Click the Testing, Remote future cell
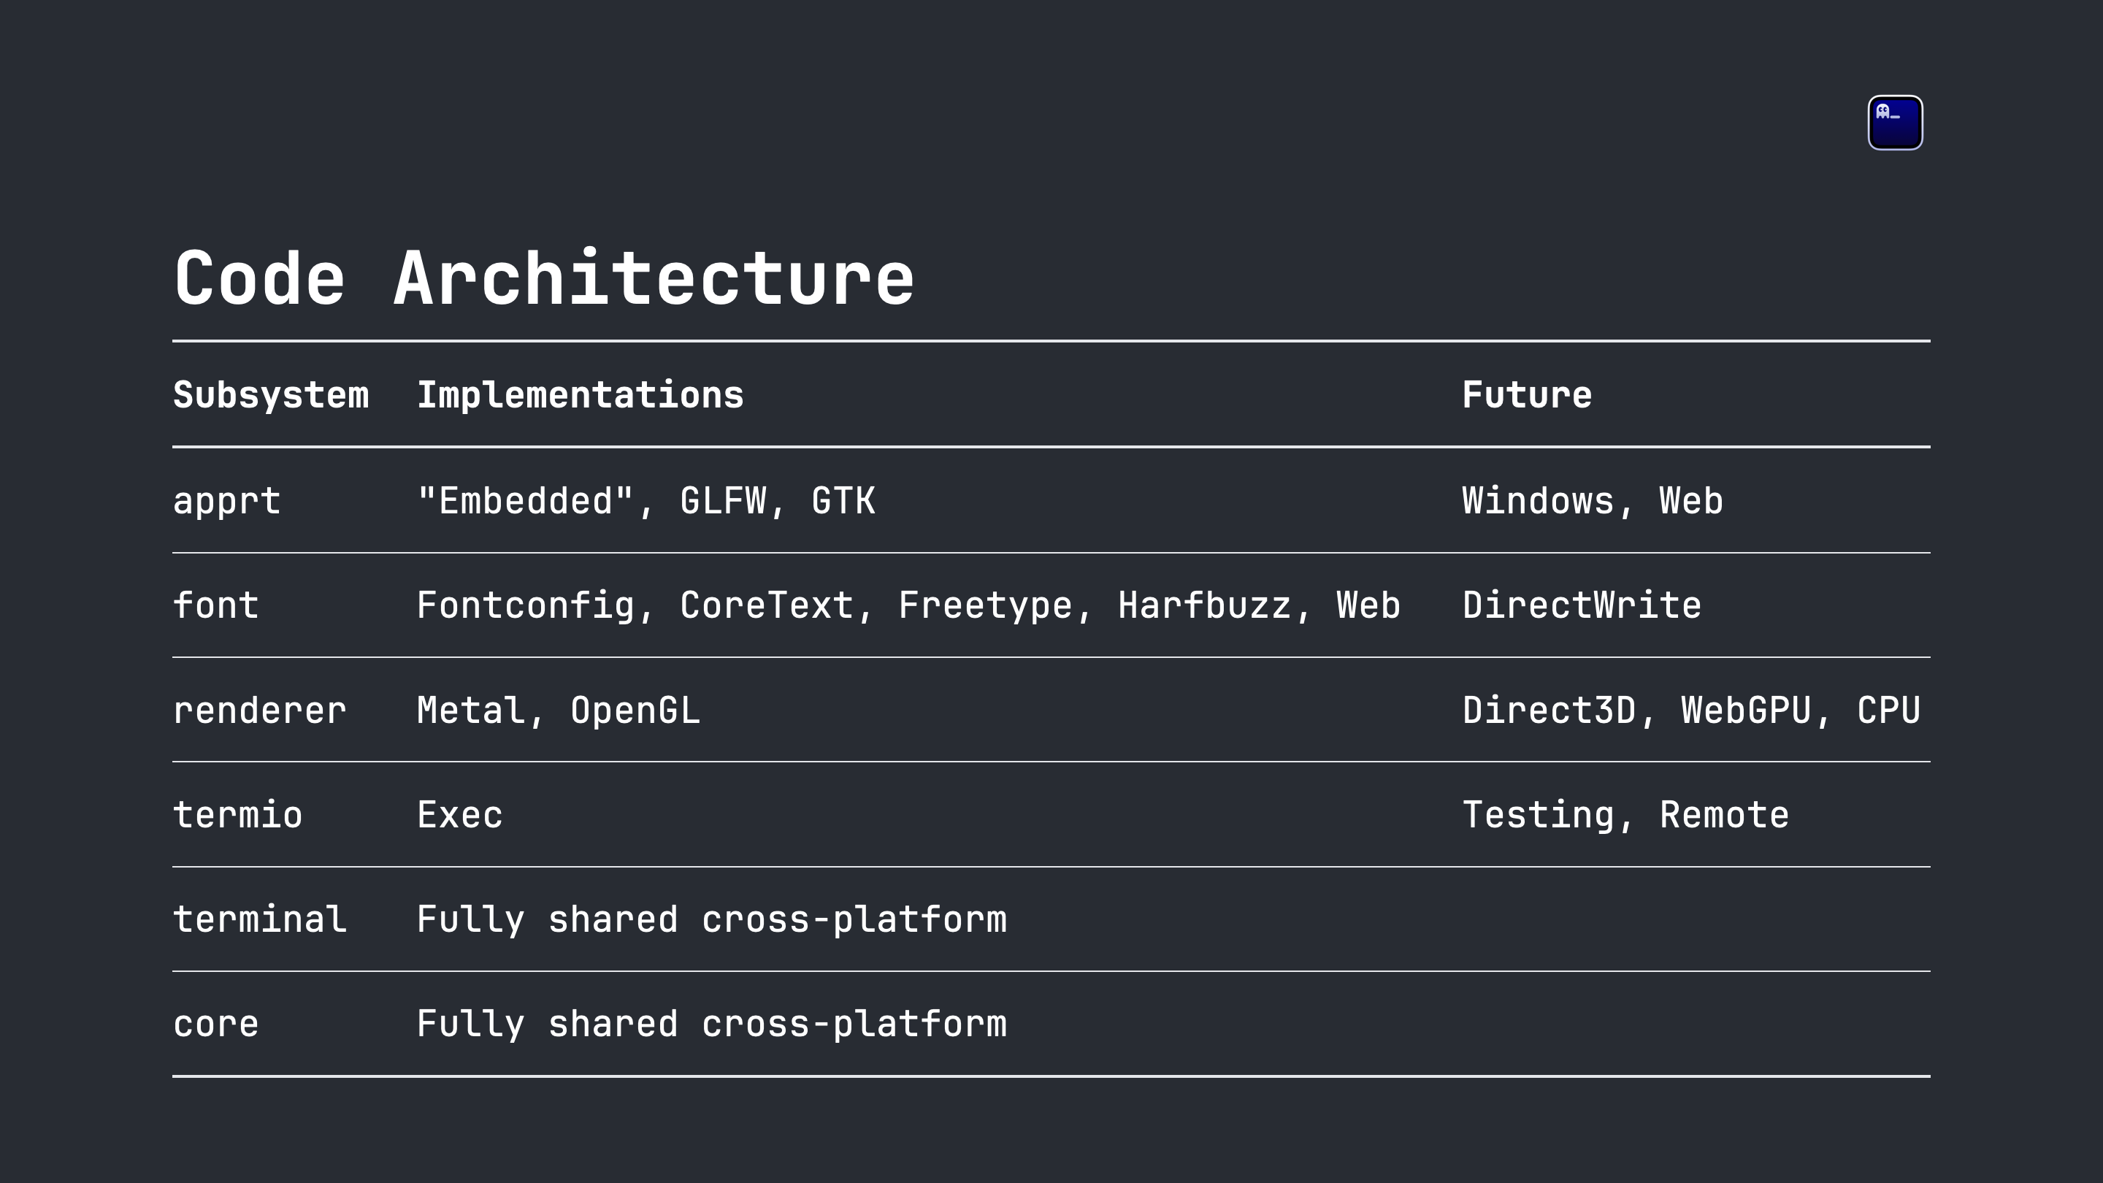Screen dimensions: 2103x1183 1625,815
